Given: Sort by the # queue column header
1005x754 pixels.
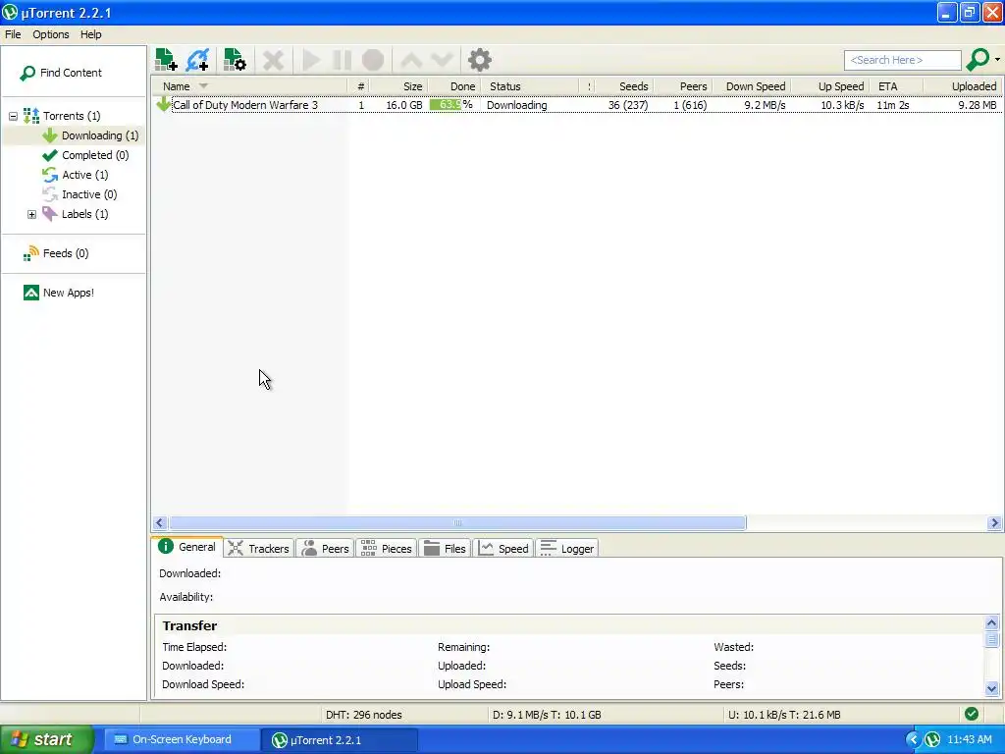Looking at the screenshot, I should (x=359, y=86).
